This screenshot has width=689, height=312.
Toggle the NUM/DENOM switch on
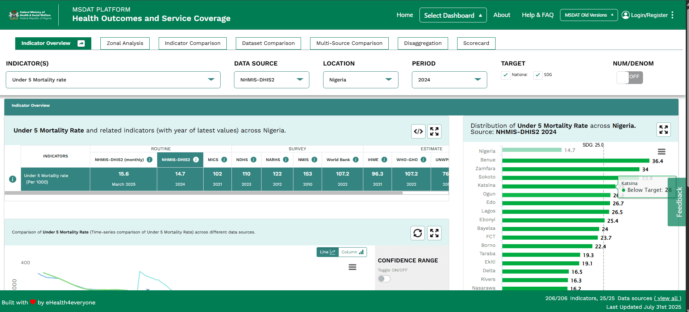pyautogui.click(x=629, y=77)
